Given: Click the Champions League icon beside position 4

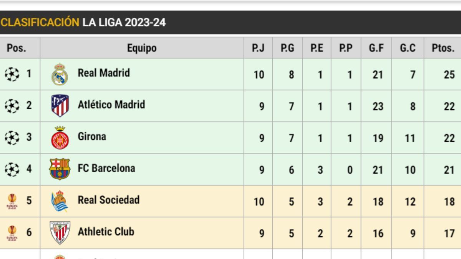Looking at the screenshot, I should coord(12,169).
